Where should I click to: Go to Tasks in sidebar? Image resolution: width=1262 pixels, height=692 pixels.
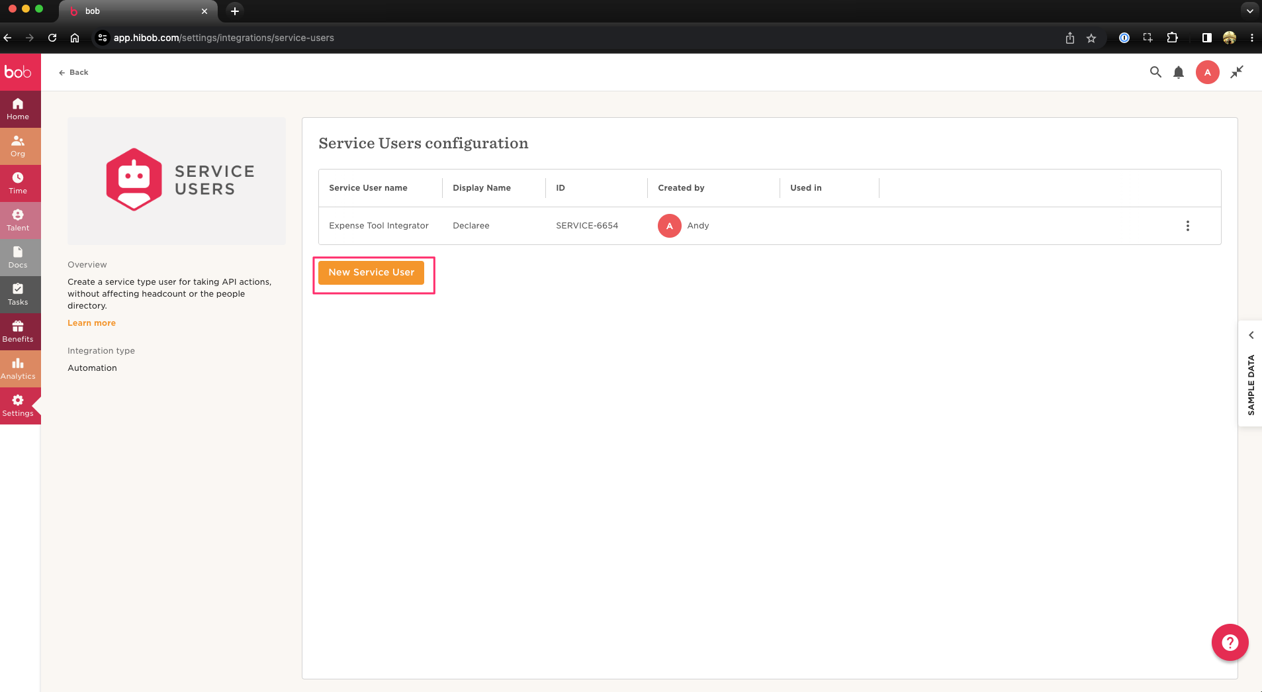(x=18, y=294)
